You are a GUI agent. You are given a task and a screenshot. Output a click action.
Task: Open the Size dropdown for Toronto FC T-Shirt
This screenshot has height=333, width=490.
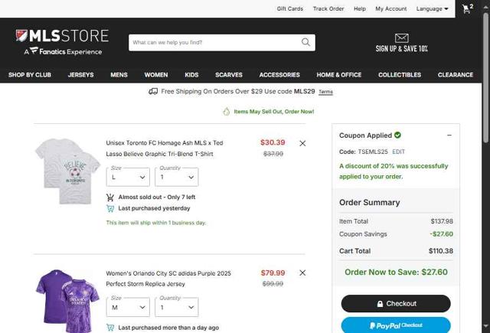[x=128, y=177]
